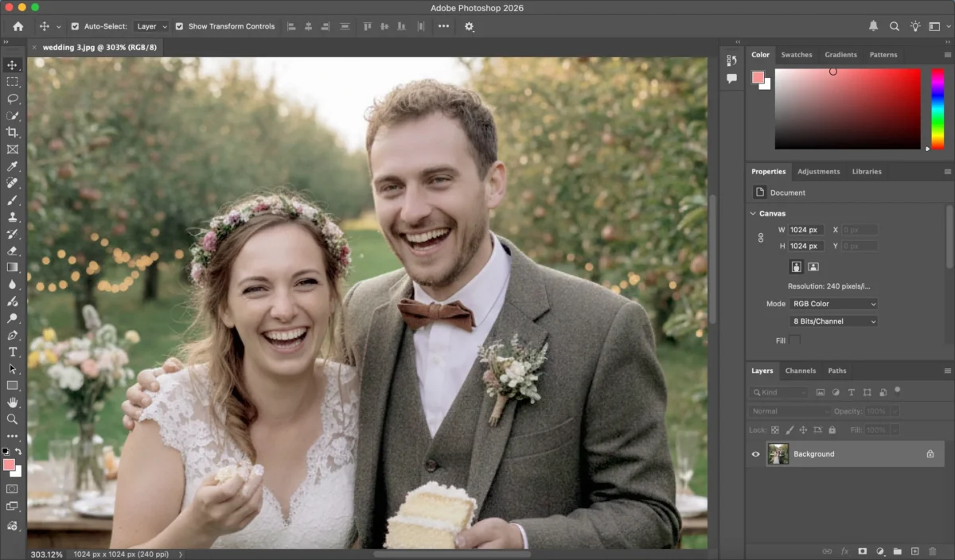This screenshot has width=955, height=560.
Task: Click the canvas Width input field
Action: [x=805, y=230]
